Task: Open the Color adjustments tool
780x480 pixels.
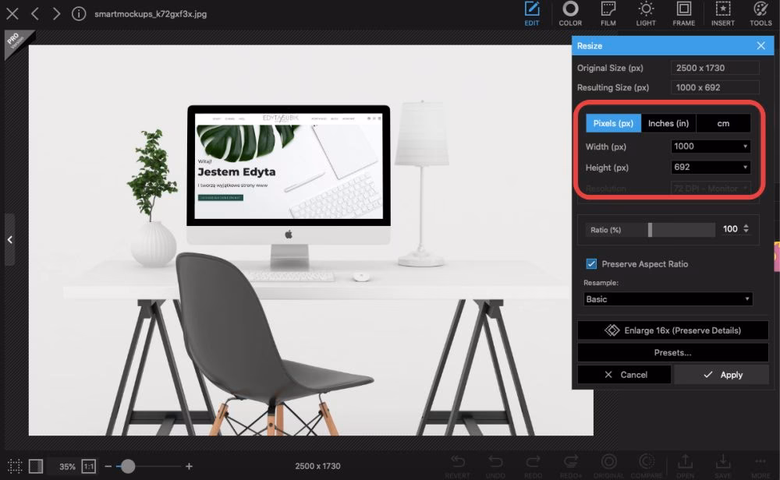Action: click(570, 13)
